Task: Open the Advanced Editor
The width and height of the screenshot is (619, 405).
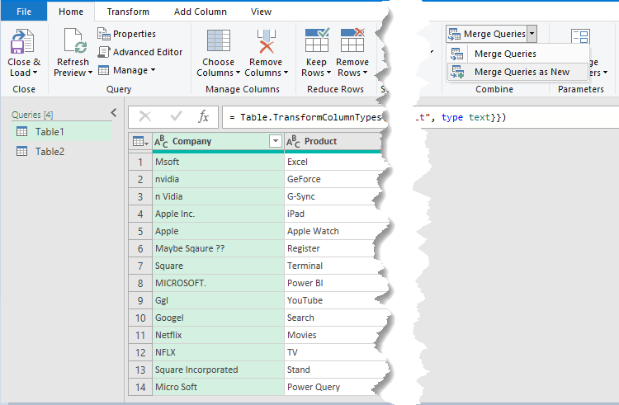Action: pyautogui.click(x=140, y=52)
